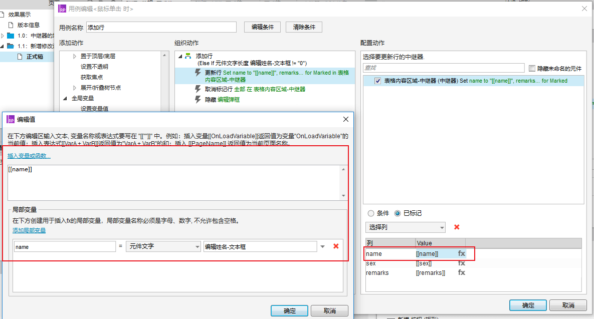Click the 添加行 case tree icon
The image size is (594, 319).
tap(188, 56)
